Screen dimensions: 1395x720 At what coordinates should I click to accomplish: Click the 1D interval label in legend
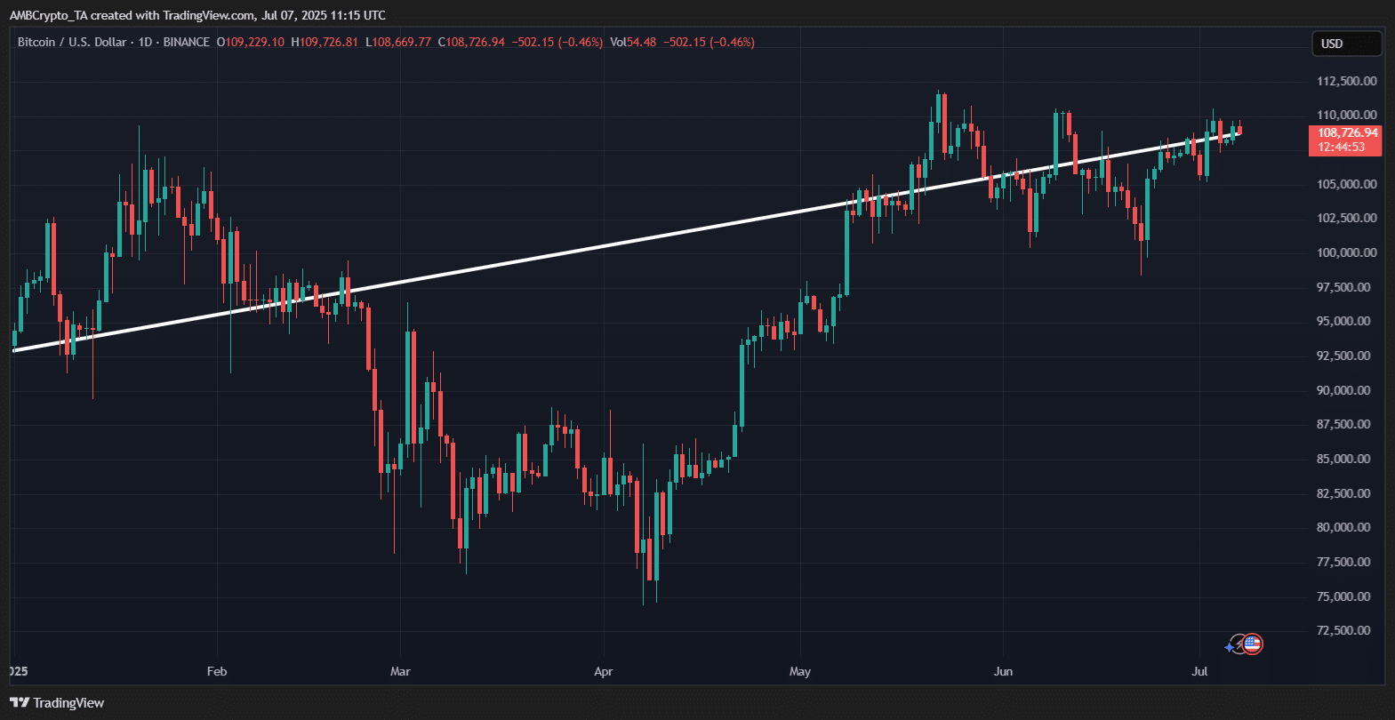click(x=145, y=42)
